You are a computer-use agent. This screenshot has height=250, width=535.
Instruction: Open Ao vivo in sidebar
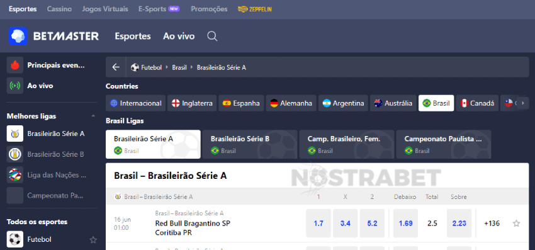(52, 86)
